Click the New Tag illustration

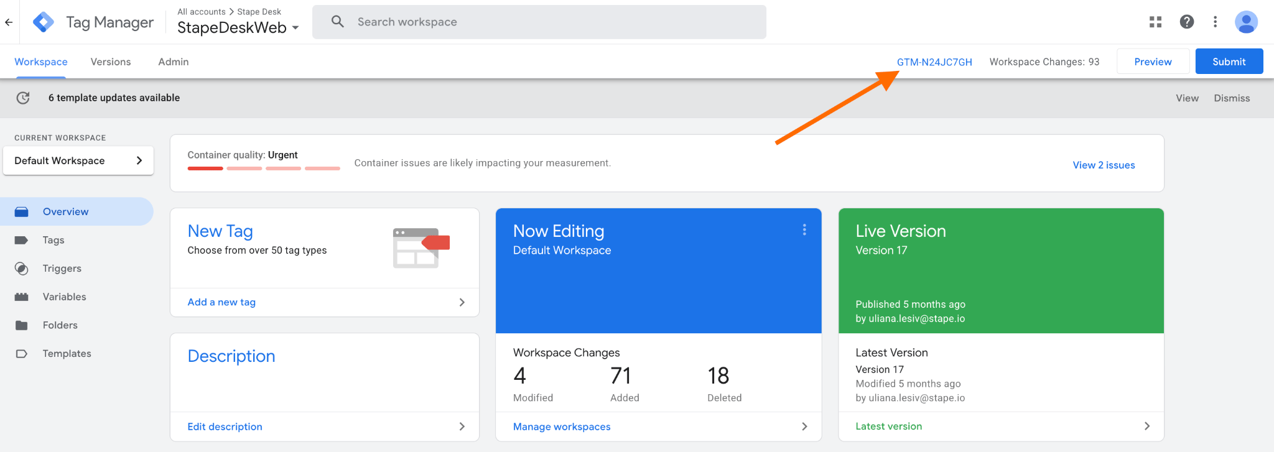point(421,248)
